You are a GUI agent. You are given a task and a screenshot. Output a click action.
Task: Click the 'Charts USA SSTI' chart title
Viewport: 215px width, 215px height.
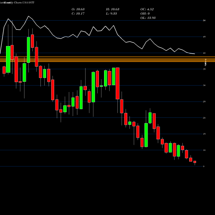point(24,3)
